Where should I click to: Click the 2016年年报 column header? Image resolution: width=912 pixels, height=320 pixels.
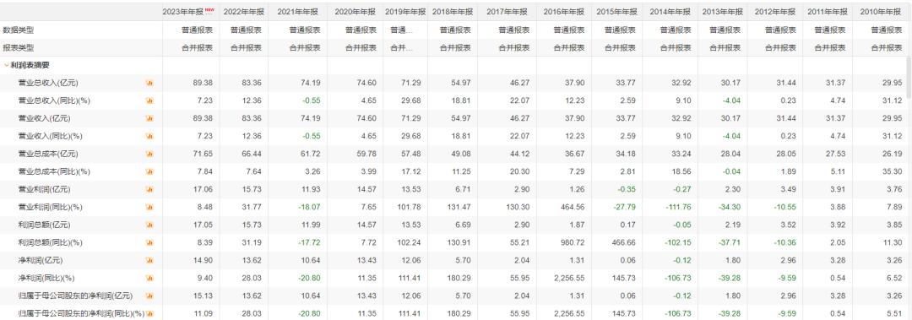[564, 12]
